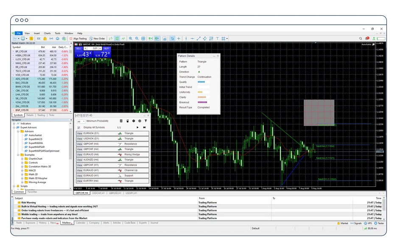Click calculator icon in Autochartist panel
Image resolution: width=397 pixels, height=251 pixels.
pyautogui.click(x=121, y=121)
